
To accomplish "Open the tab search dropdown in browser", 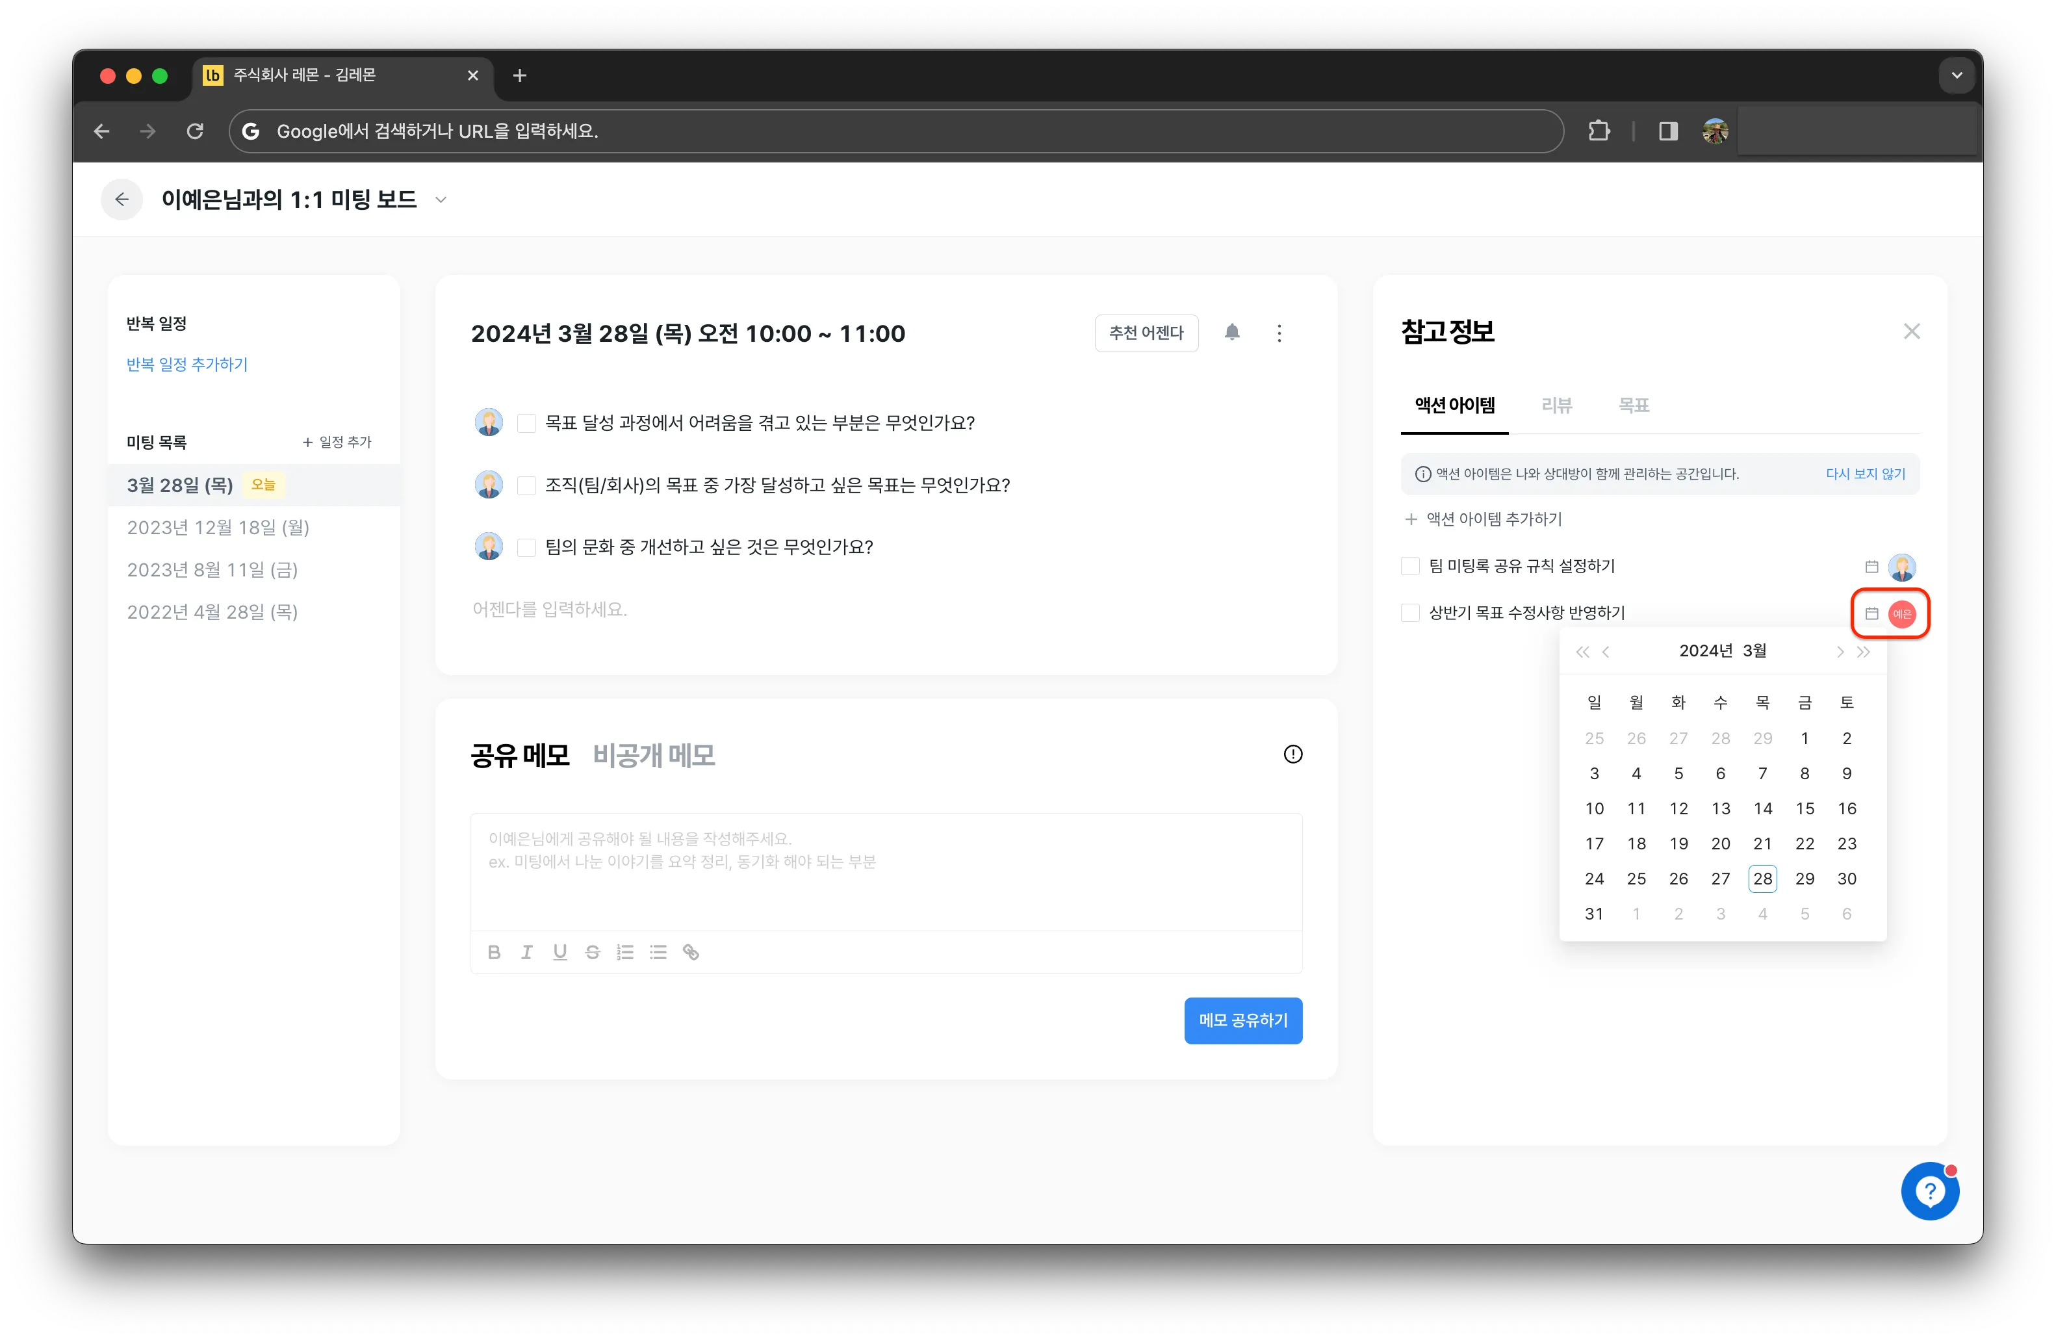I will click(x=1957, y=75).
